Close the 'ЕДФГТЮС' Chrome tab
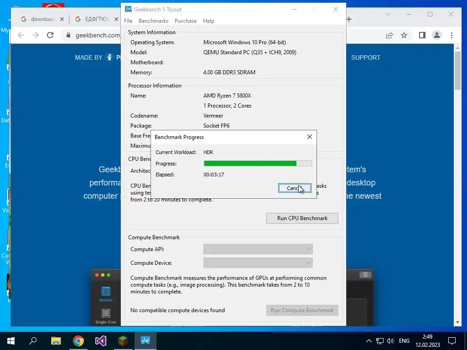This screenshot has height=350, width=467. coord(116,19)
